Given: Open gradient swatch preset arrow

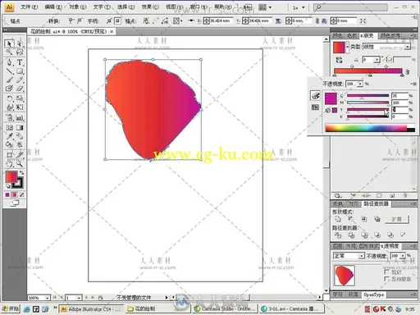Looking at the screenshot, I should 348,47.
